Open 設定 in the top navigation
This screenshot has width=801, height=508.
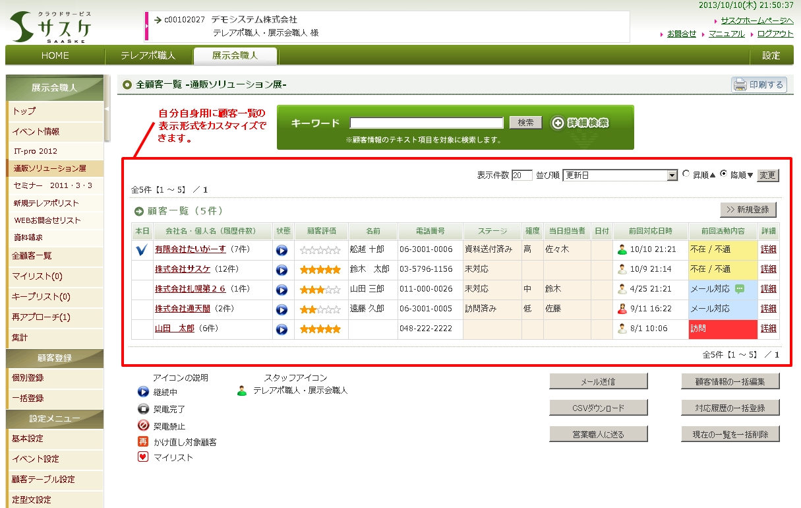771,55
